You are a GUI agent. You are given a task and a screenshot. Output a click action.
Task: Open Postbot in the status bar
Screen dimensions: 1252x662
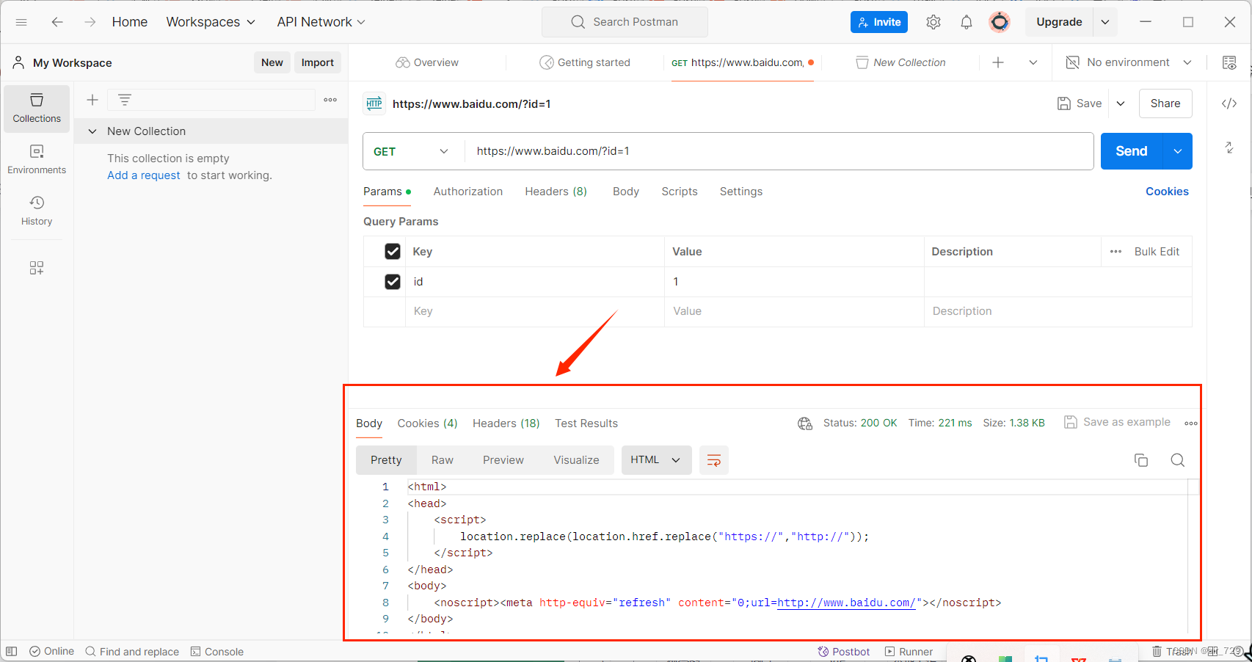844,652
